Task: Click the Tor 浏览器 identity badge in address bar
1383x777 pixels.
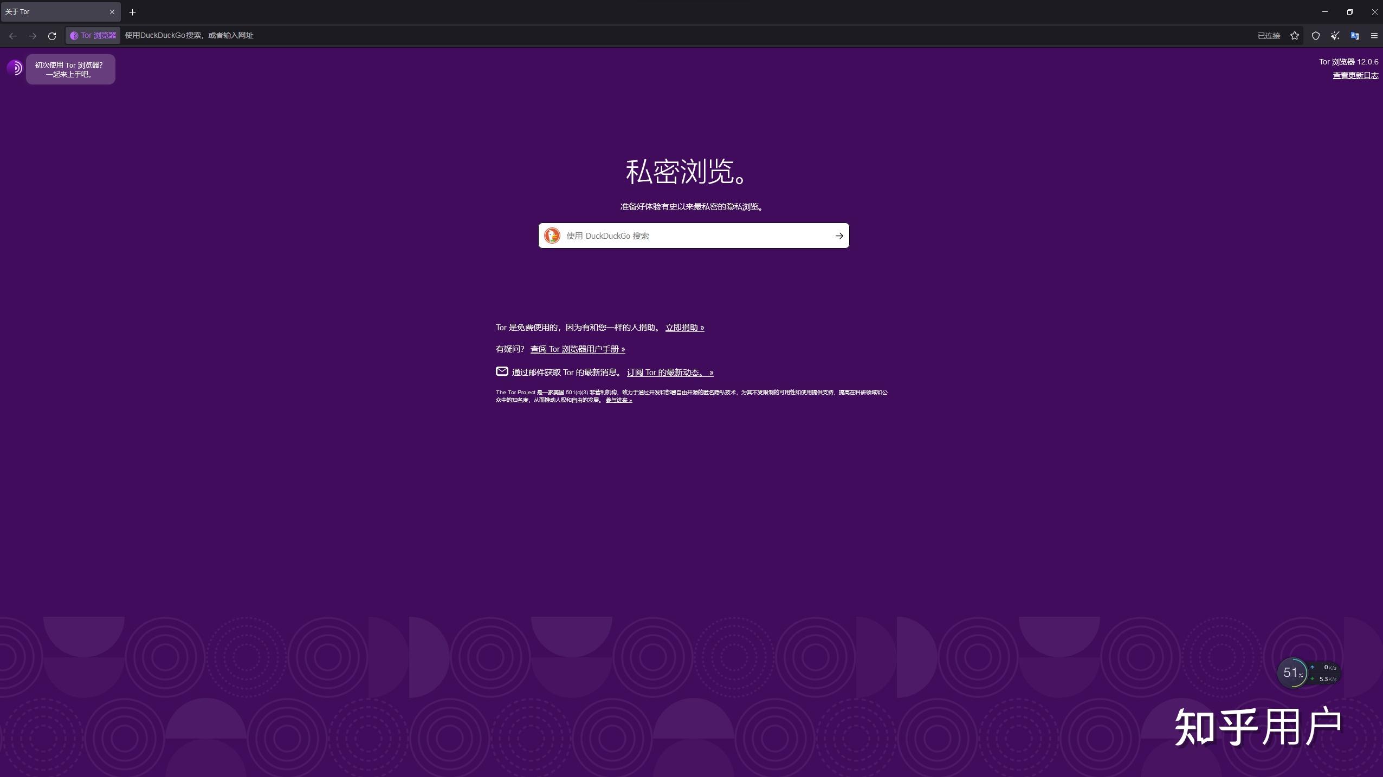Action: 93,35
